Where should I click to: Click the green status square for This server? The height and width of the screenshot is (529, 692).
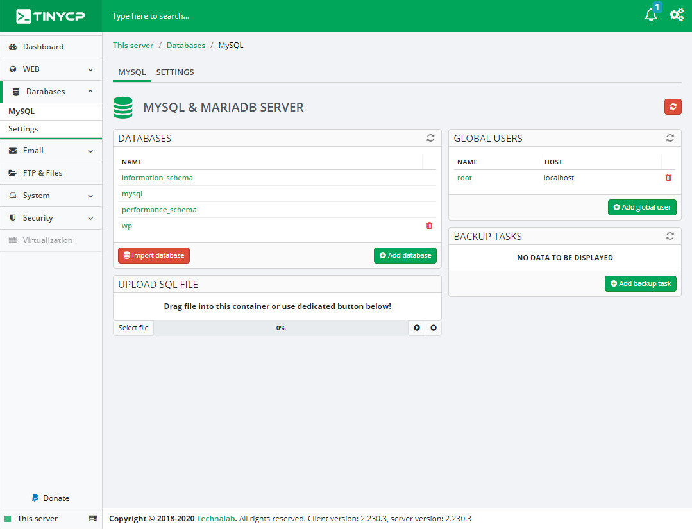tap(8, 519)
